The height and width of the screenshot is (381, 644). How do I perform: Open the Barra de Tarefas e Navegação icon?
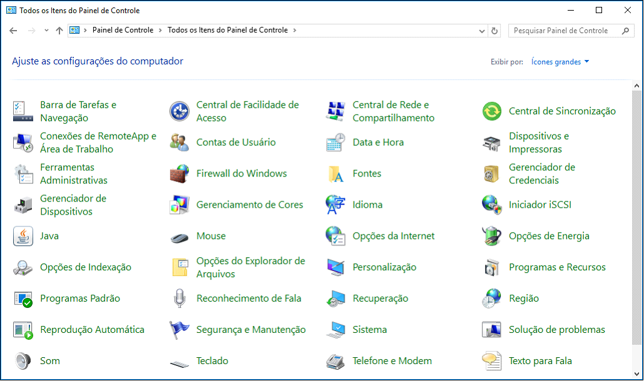[23, 111]
